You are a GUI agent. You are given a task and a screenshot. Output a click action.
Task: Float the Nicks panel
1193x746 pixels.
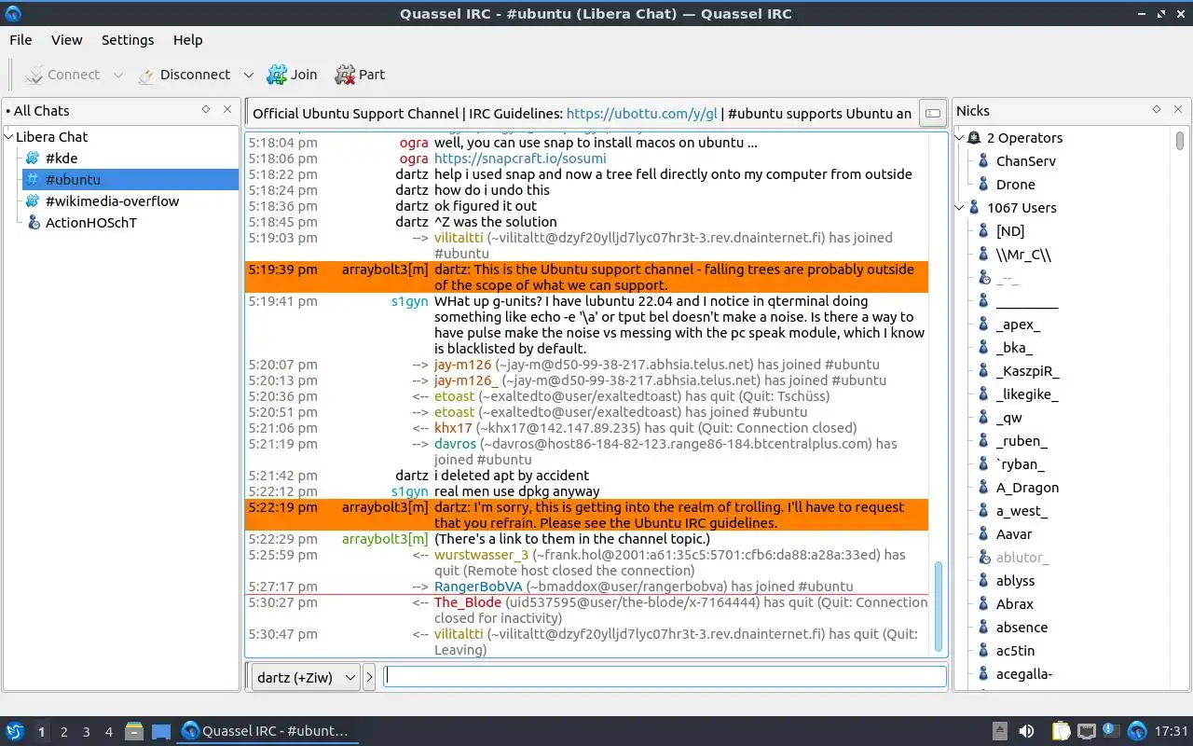pyautogui.click(x=1157, y=110)
